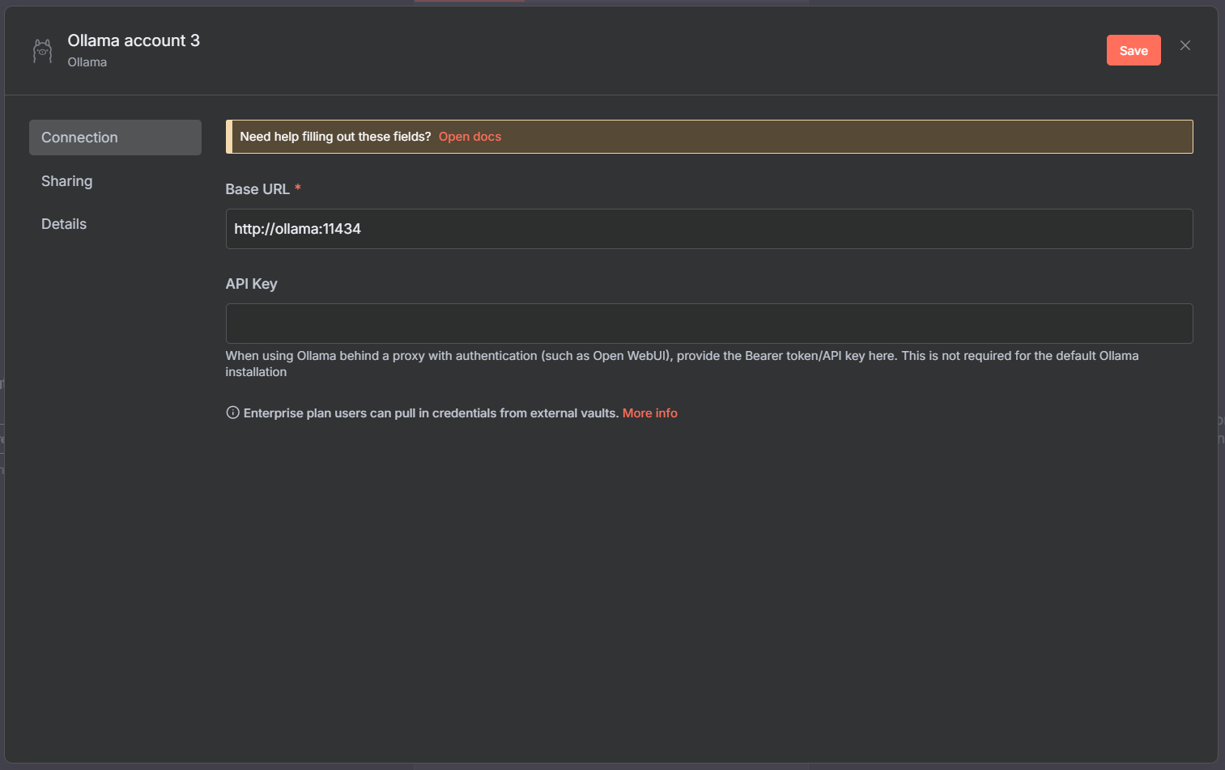Click the info circle icon beside Enterprise notice

(x=232, y=412)
